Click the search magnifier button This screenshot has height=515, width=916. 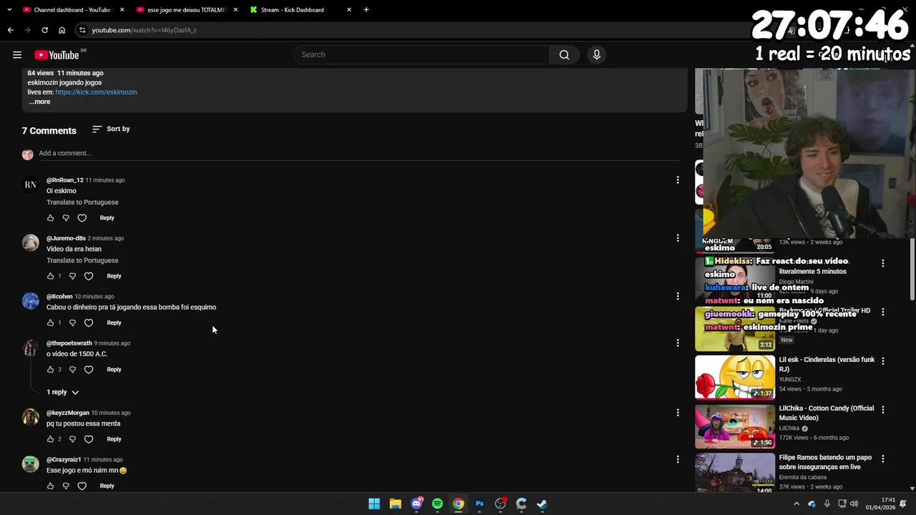565,55
